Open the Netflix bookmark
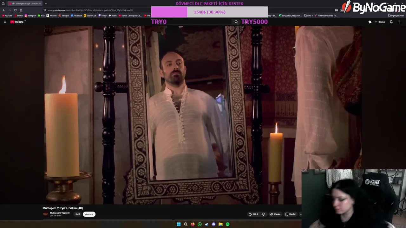Screen dimensions: 406x228 pos(18,16)
